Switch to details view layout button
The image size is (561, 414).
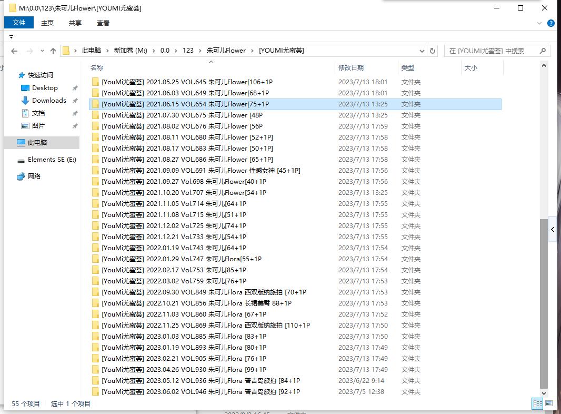(537, 404)
